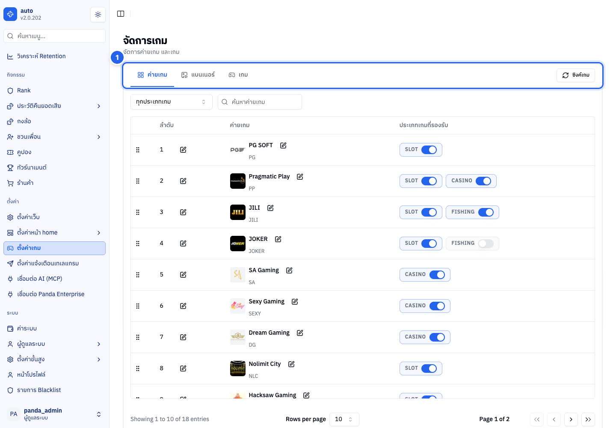
Task: Edit order number for PG SOFT row
Action: (183, 150)
